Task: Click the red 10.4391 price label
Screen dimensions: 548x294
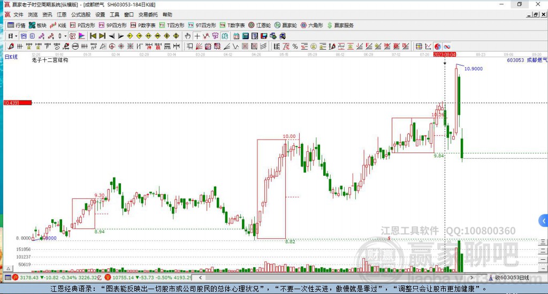Action: point(18,103)
